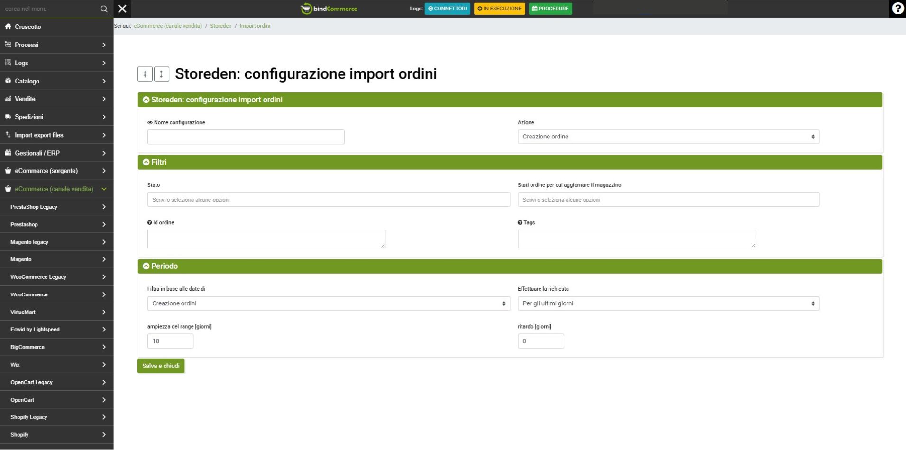
Task: Focus the Nome configurazione text field
Action: click(x=246, y=137)
